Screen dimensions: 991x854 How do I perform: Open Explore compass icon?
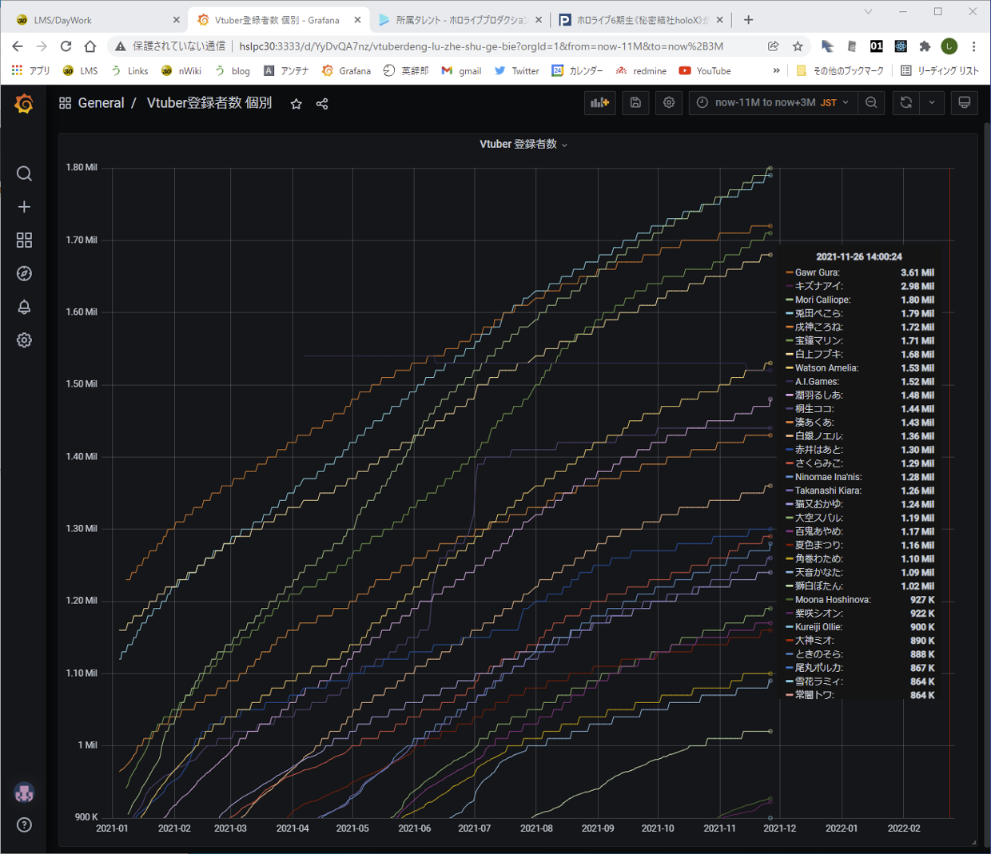click(x=24, y=274)
